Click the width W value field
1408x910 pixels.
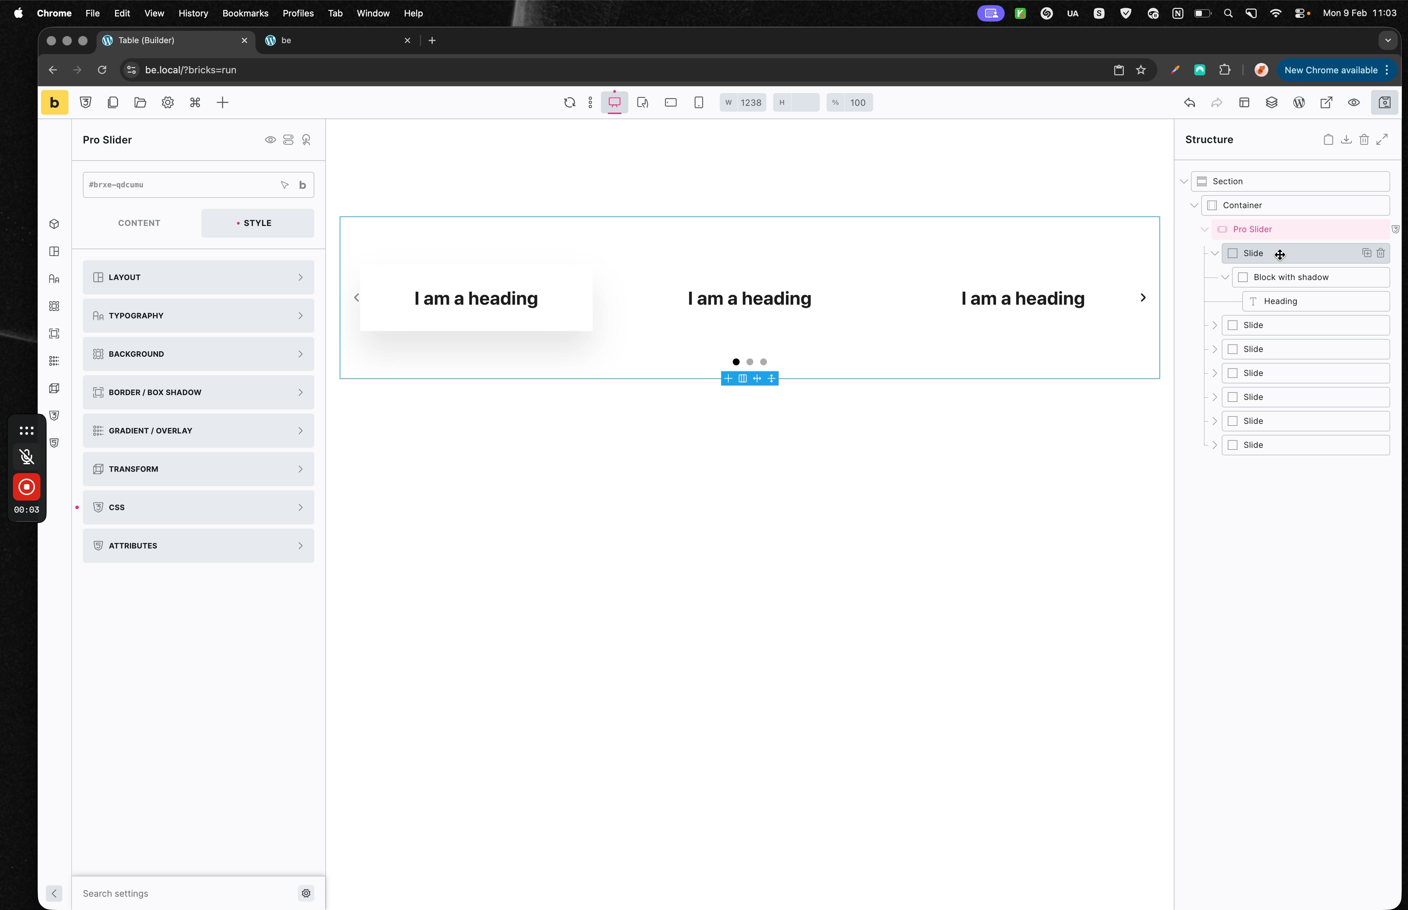coord(751,103)
